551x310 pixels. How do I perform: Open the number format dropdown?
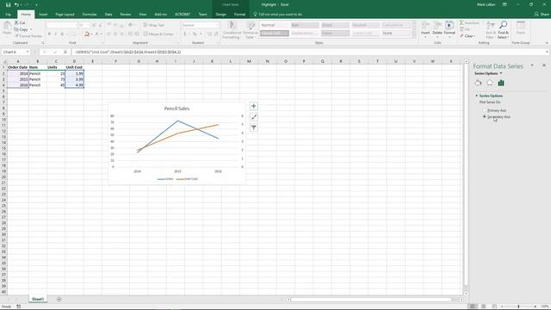point(216,25)
